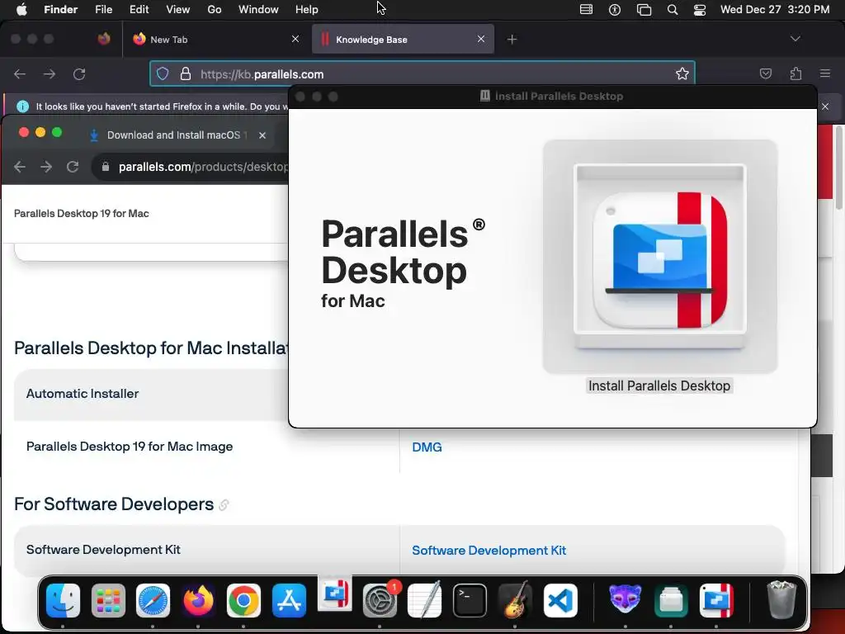The width and height of the screenshot is (845, 634).
Task: Launch Firefox from the Dock
Action: tap(198, 601)
